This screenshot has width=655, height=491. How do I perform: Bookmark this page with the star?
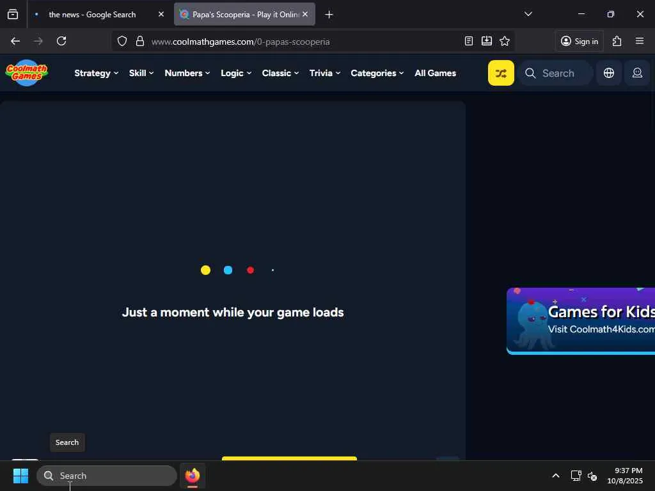[505, 41]
